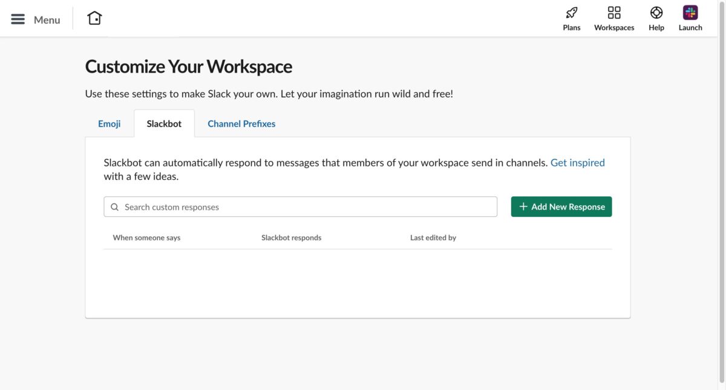The image size is (726, 390).
Task: Follow the Get inspired link
Action: [578, 162]
